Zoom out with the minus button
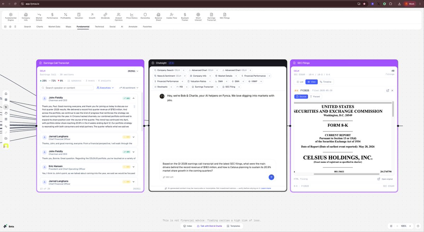The image size is (424, 232). click(x=397, y=226)
